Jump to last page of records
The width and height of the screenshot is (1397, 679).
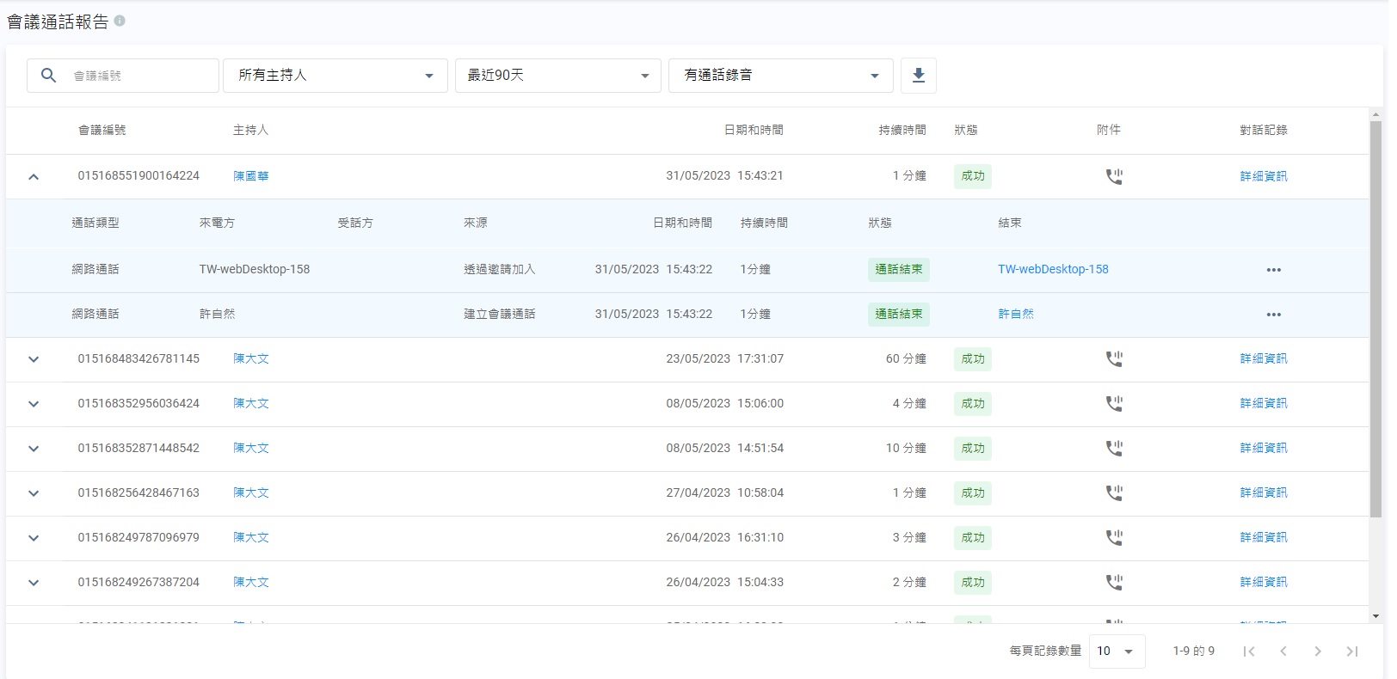pos(1351,651)
